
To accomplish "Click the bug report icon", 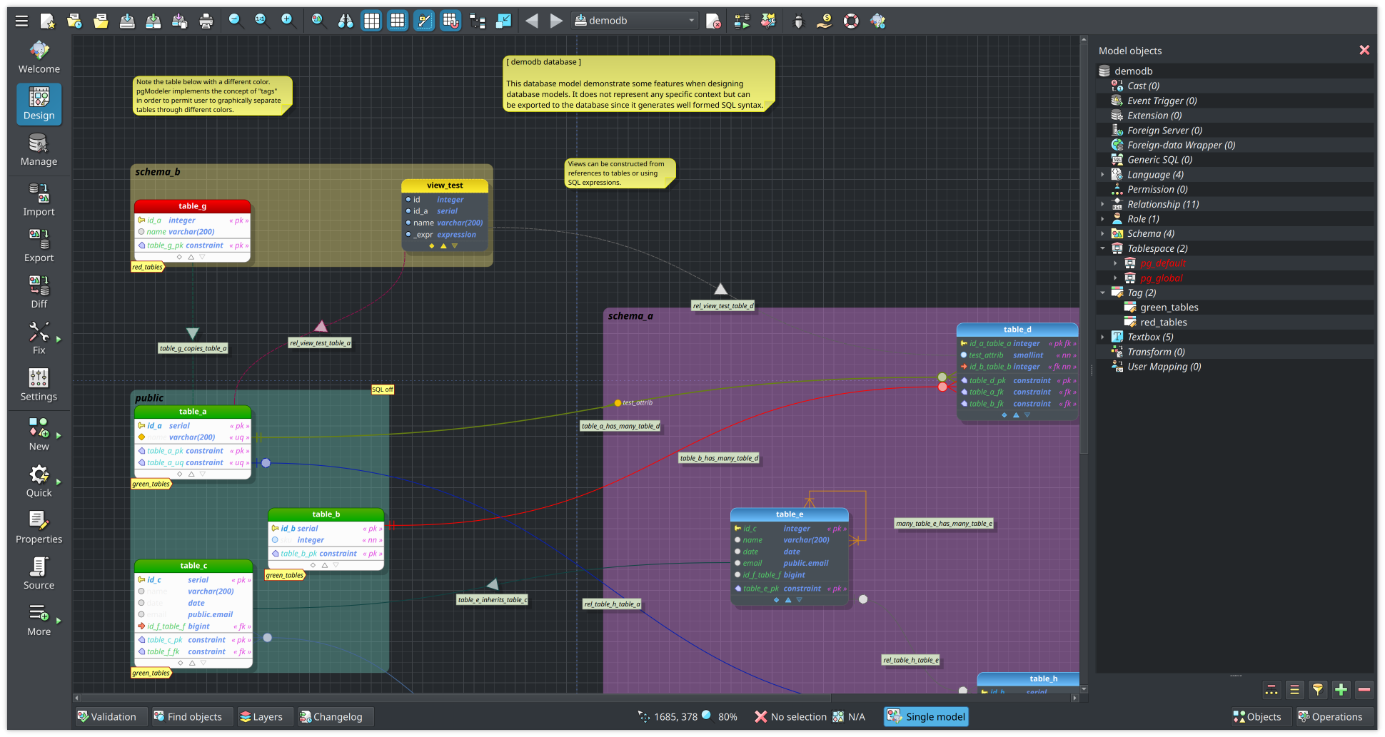I will pyautogui.click(x=799, y=21).
